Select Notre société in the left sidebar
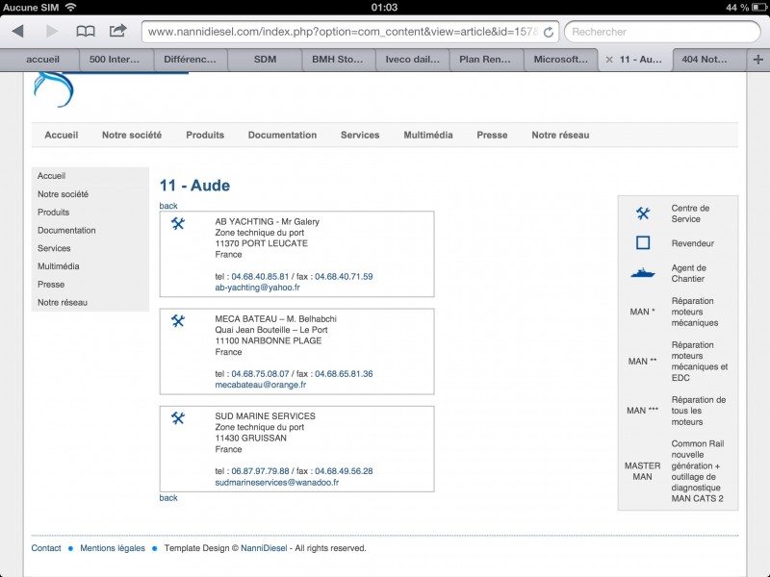770x577 pixels. [x=63, y=194]
